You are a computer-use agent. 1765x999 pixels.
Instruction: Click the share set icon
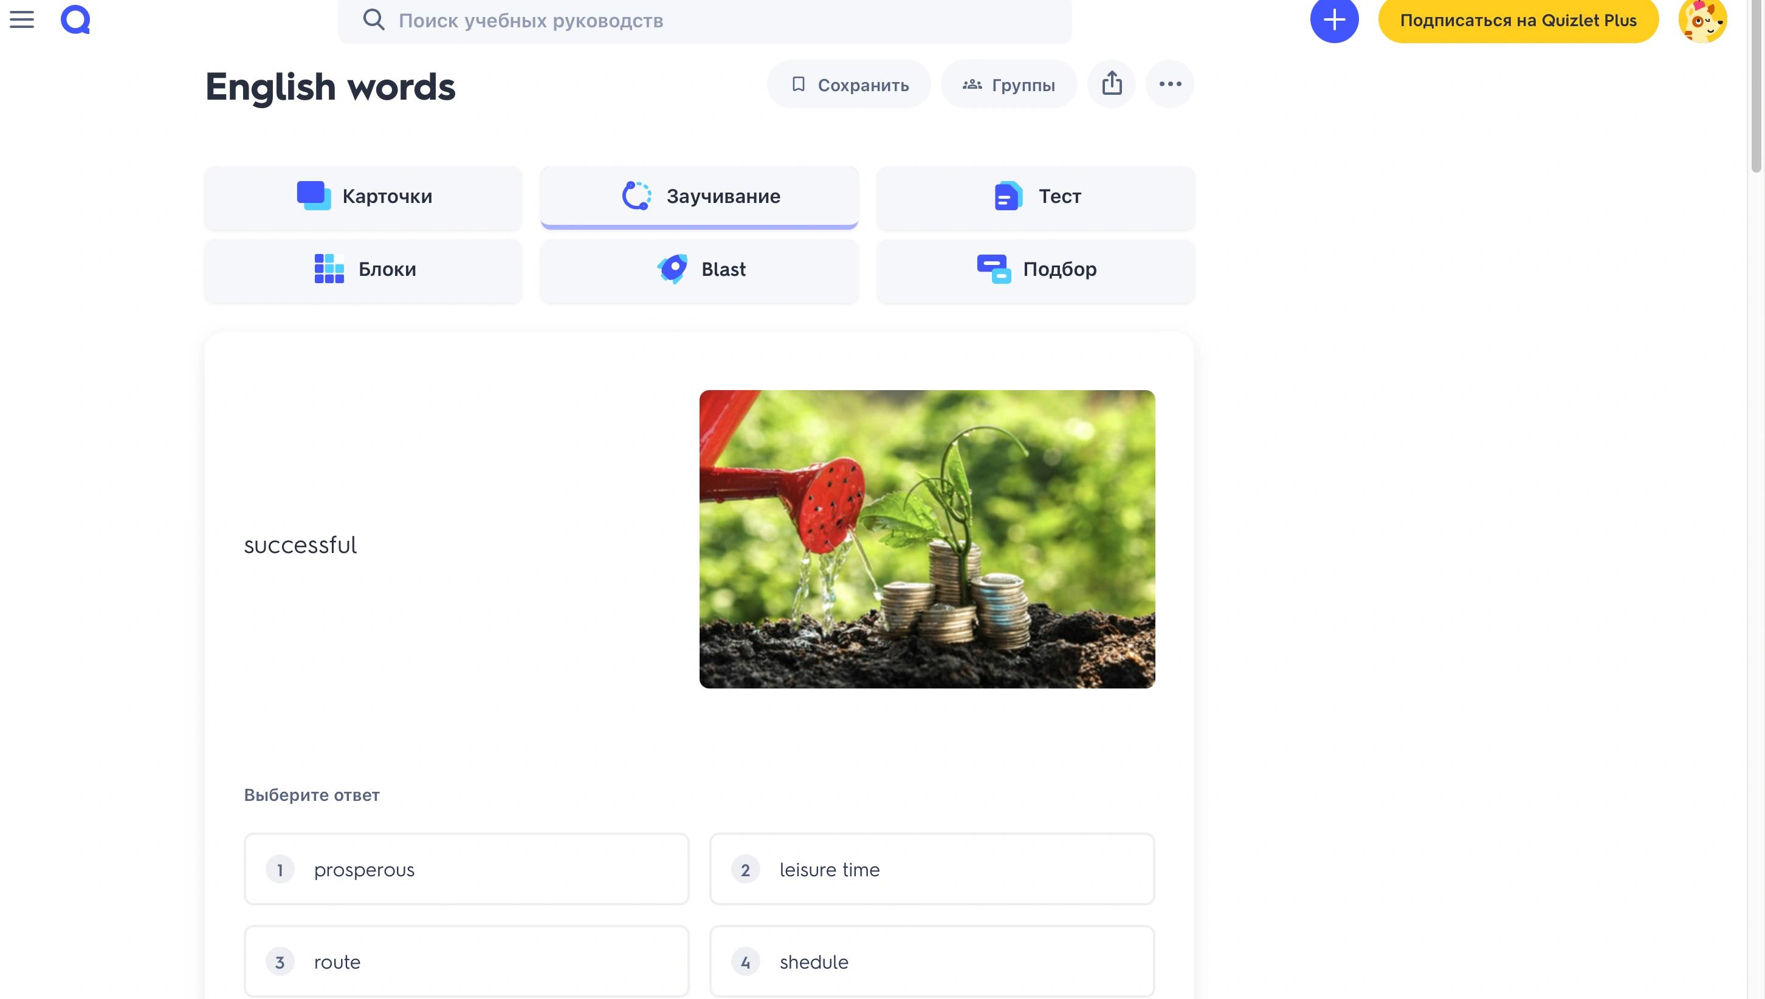click(x=1112, y=84)
